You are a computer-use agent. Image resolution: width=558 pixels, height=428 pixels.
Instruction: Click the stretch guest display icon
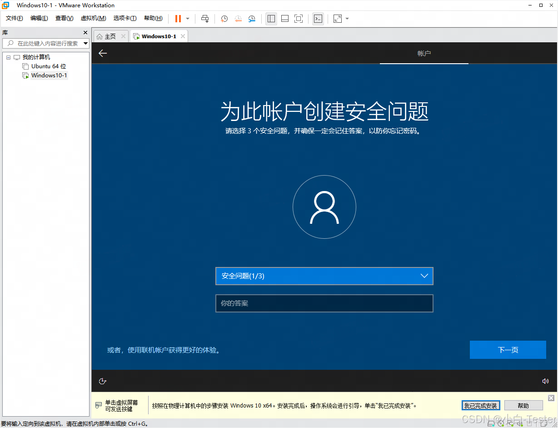tap(338, 19)
